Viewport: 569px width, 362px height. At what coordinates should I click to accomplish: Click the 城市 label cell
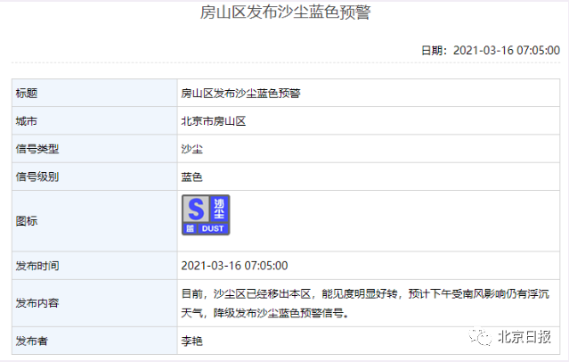click(94, 121)
